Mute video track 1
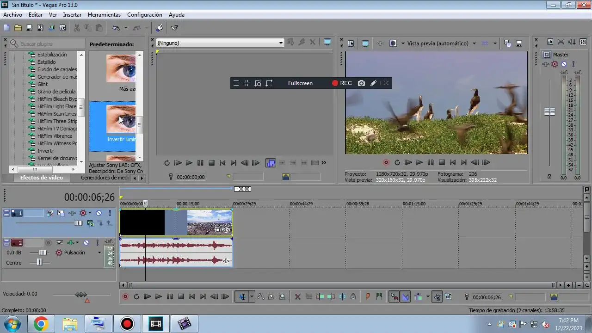The width and height of the screenshot is (592, 333). click(99, 213)
